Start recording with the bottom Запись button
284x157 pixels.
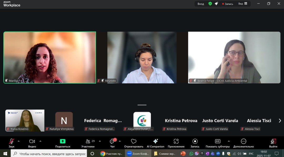click(x=195, y=141)
